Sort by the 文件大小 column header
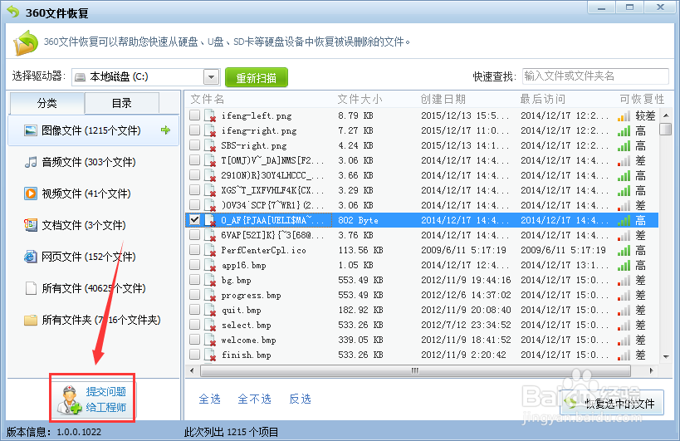This screenshot has height=441, width=680. (x=360, y=100)
